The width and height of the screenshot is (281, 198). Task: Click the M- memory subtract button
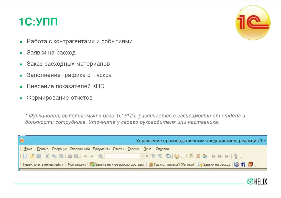227,156
